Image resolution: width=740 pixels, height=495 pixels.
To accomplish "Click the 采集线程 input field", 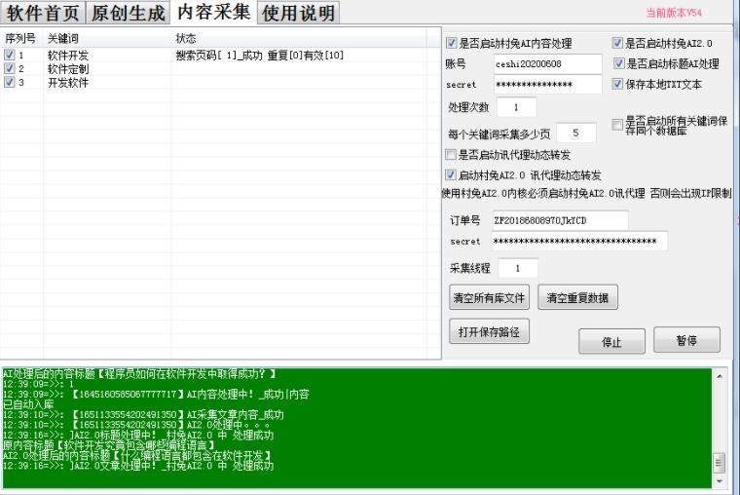I will [x=518, y=268].
